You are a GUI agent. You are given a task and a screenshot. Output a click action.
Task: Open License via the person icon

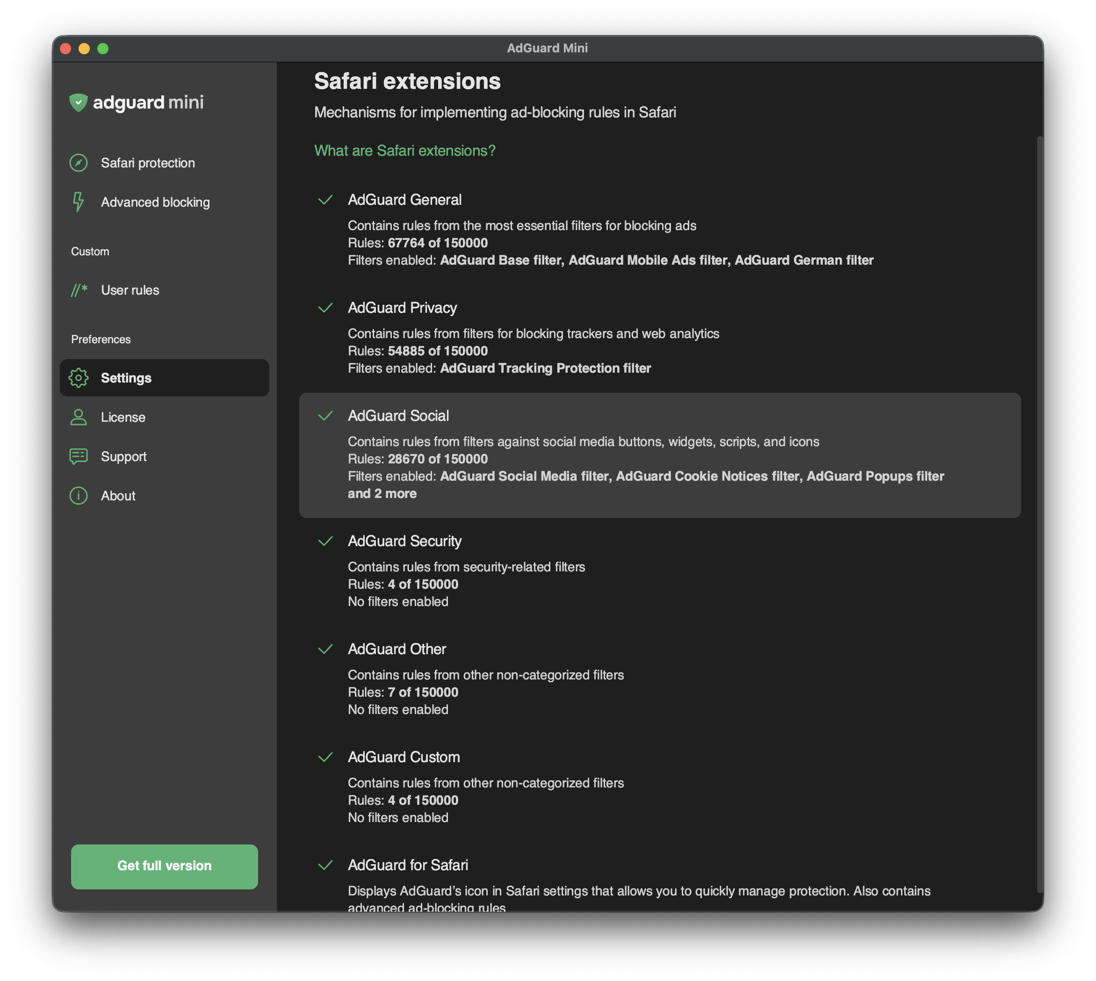[78, 417]
